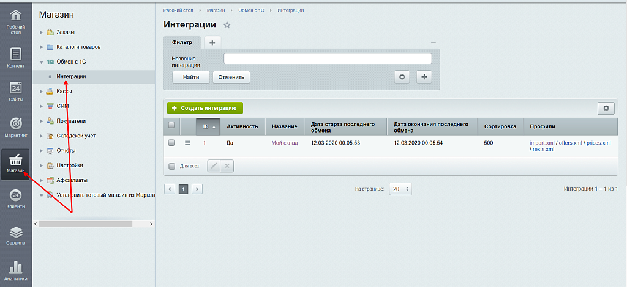Viewport: 627px width, 287px height.
Task: Open the На странице items-per-page dropdown
Action: [400, 189]
